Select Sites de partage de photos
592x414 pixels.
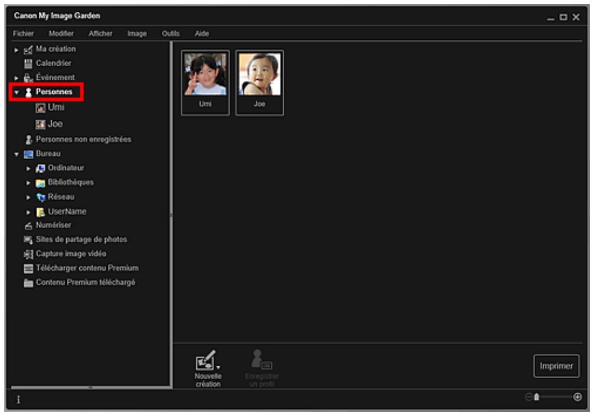coord(81,239)
